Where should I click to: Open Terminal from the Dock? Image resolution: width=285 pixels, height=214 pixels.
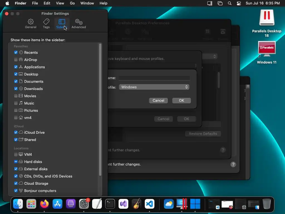(110, 204)
